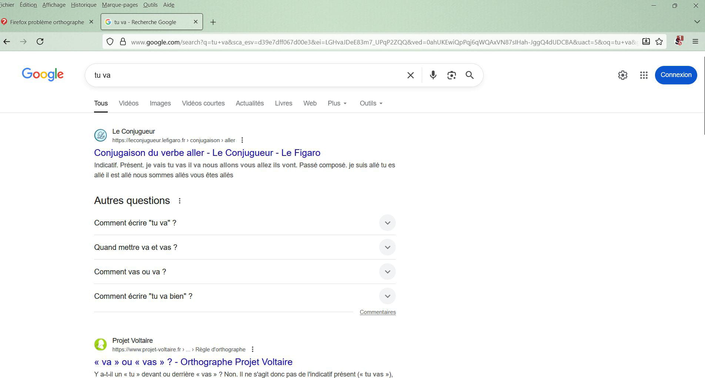Open the 'Édition' menu
Viewport: 705px width, 378px height.
click(28, 5)
